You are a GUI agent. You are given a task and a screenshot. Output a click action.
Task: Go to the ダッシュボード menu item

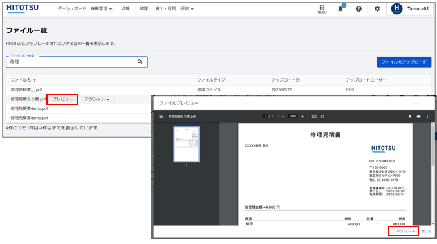click(x=71, y=8)
